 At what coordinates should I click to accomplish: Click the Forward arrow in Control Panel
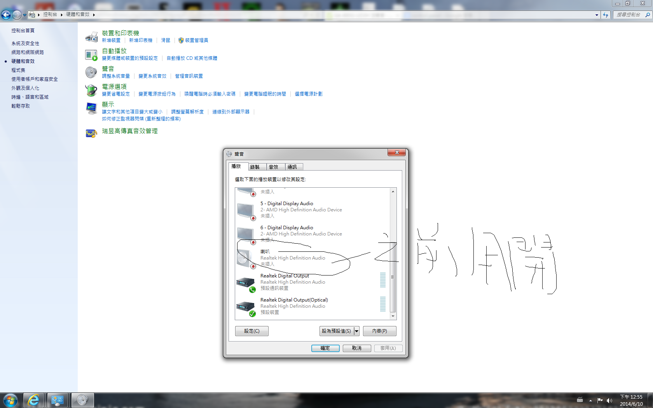point(17,15)
